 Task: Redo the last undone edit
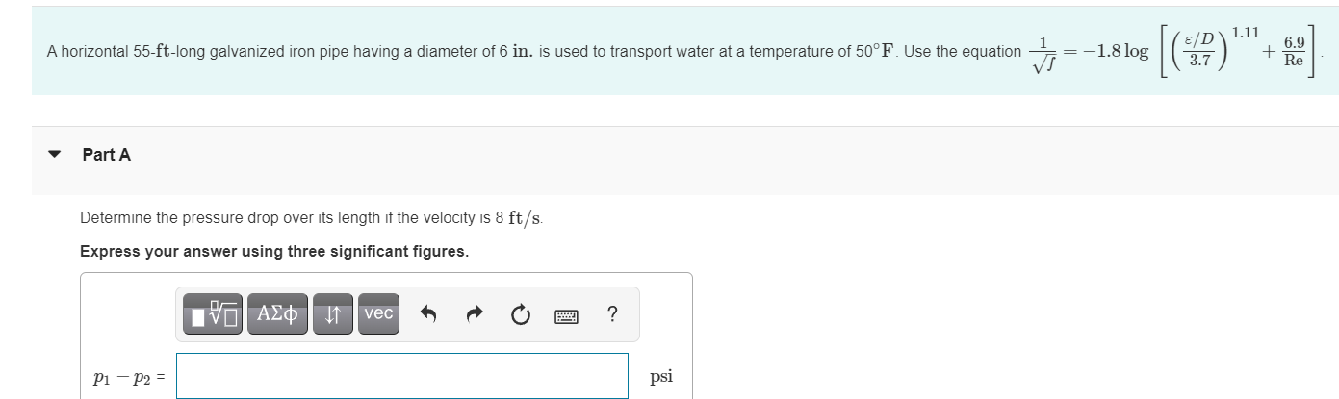coord(475,314)
